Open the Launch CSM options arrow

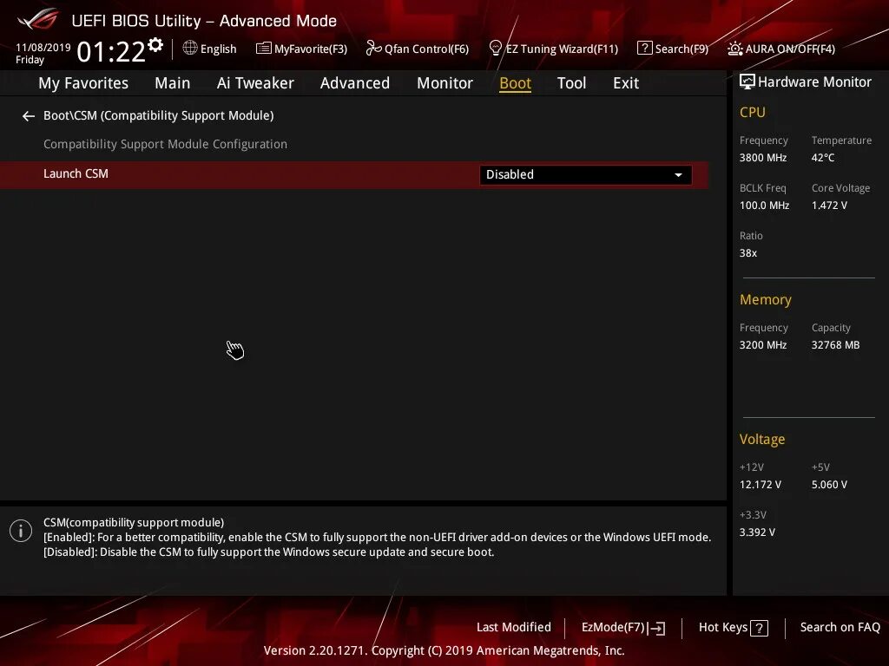pyautogui.click(x=679, y=174)
